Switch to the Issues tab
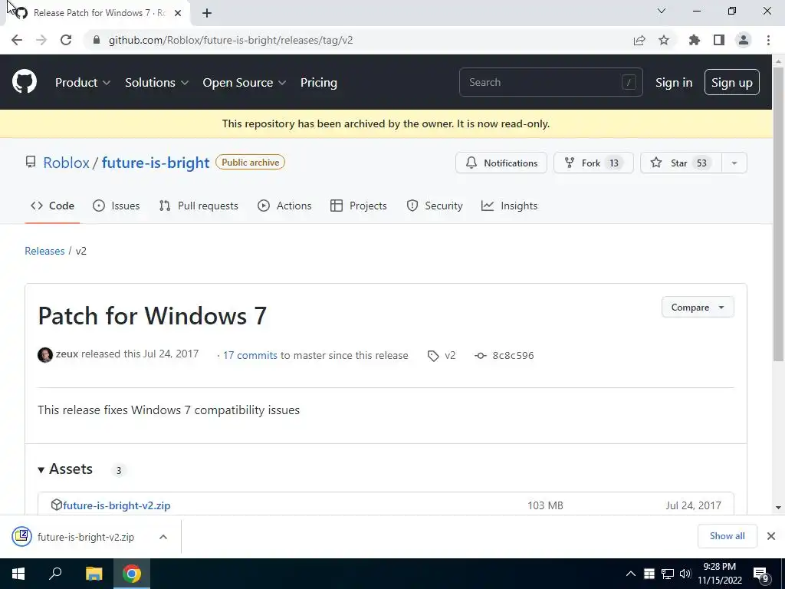 (117, 206)
